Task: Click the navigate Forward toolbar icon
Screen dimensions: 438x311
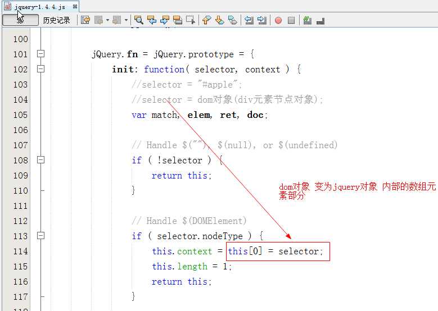Action: pyautogui.click(x=117, y=20)
